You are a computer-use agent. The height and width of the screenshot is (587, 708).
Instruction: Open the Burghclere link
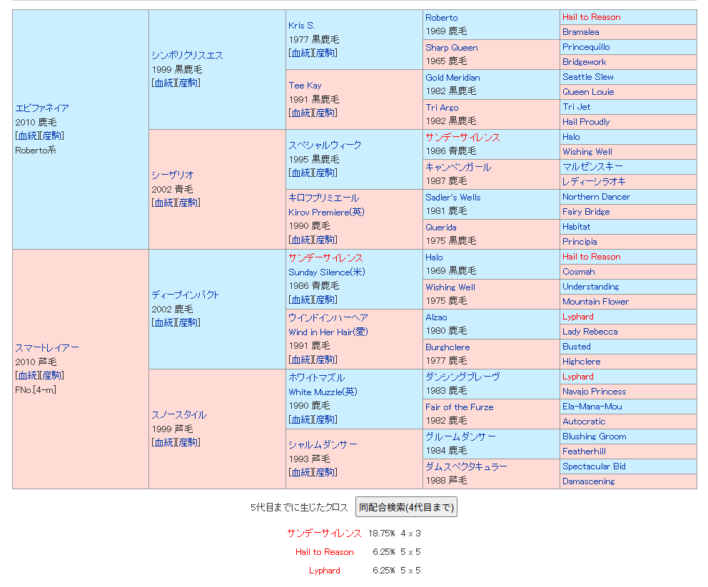coord(447,347)
